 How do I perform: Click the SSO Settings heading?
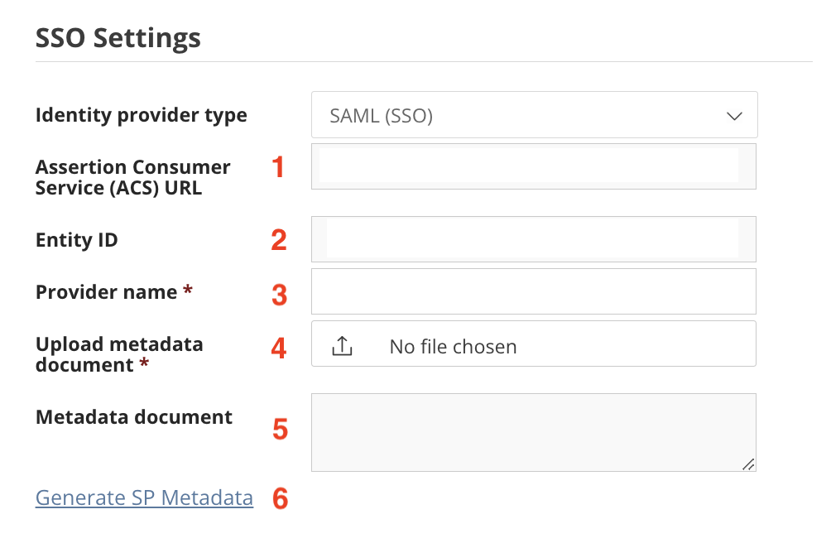118,38
